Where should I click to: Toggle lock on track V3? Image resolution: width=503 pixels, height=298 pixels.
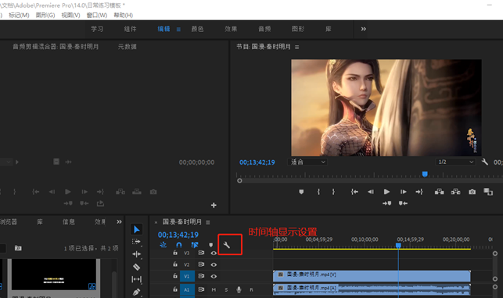[x=175, y=253]
